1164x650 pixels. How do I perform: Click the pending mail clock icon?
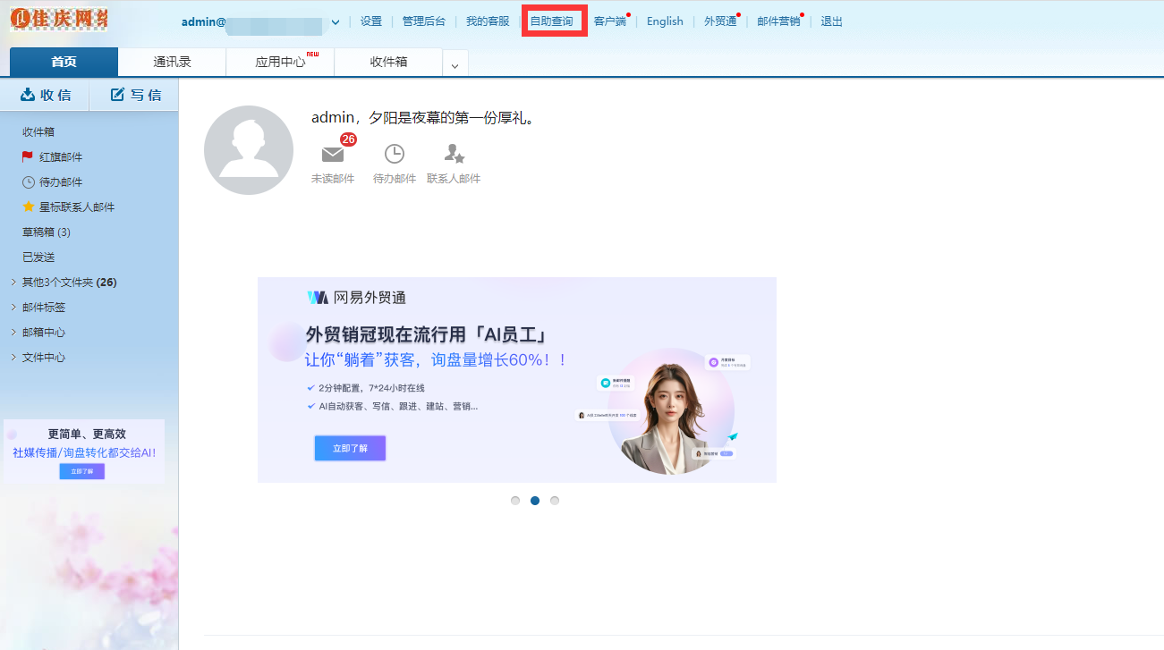click(395, 154)
